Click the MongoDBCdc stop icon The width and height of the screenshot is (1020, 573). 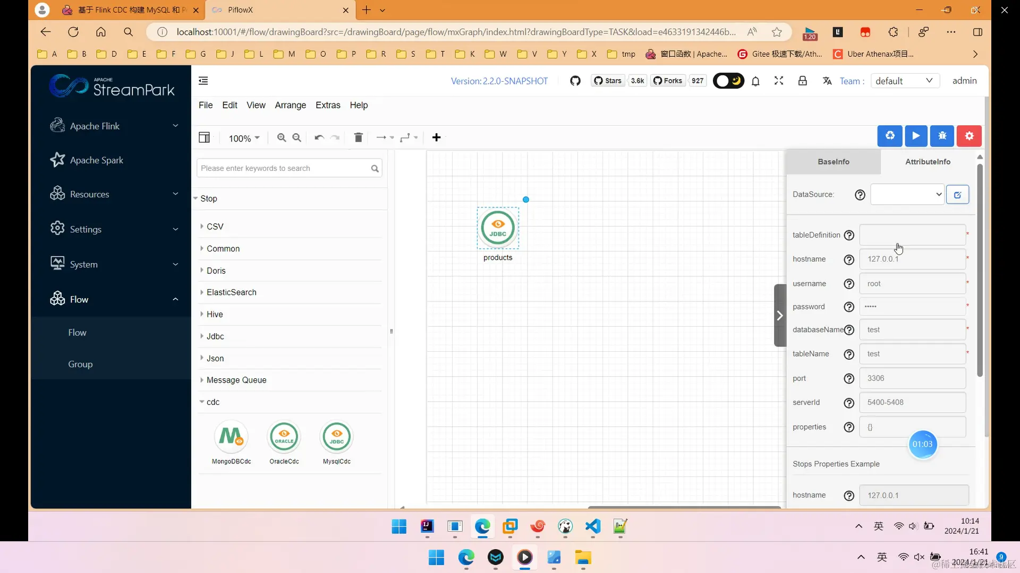pyautogui.click(x=231, y=437)
